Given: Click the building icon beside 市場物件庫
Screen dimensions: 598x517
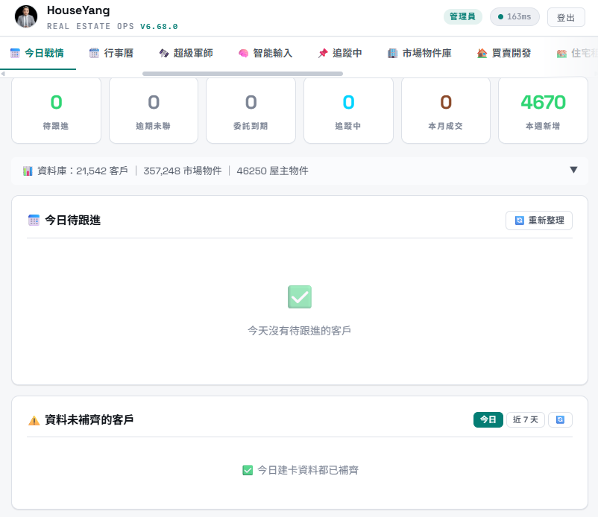Looking at the screenshot, I should (x=392, y=54).
